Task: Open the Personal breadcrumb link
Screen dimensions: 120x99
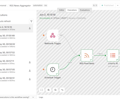Action: point(3,5)
